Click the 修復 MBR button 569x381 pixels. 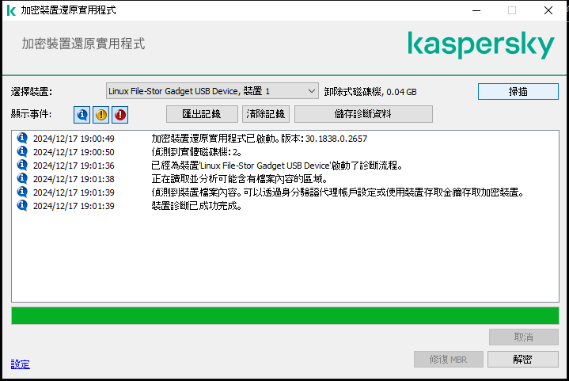448,359
